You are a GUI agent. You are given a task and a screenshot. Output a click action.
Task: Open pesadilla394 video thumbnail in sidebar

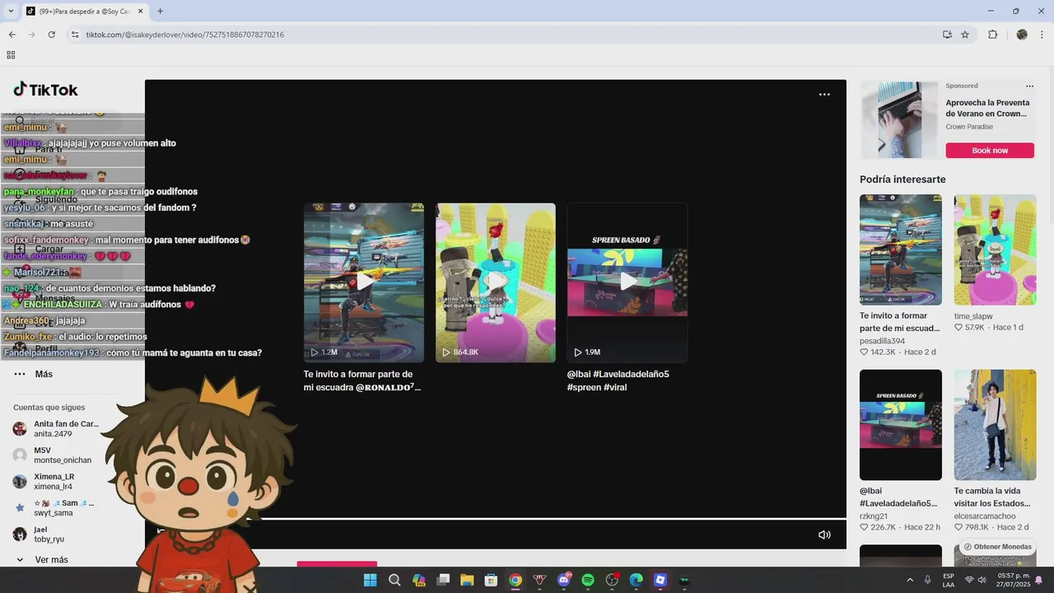point(901,250)
